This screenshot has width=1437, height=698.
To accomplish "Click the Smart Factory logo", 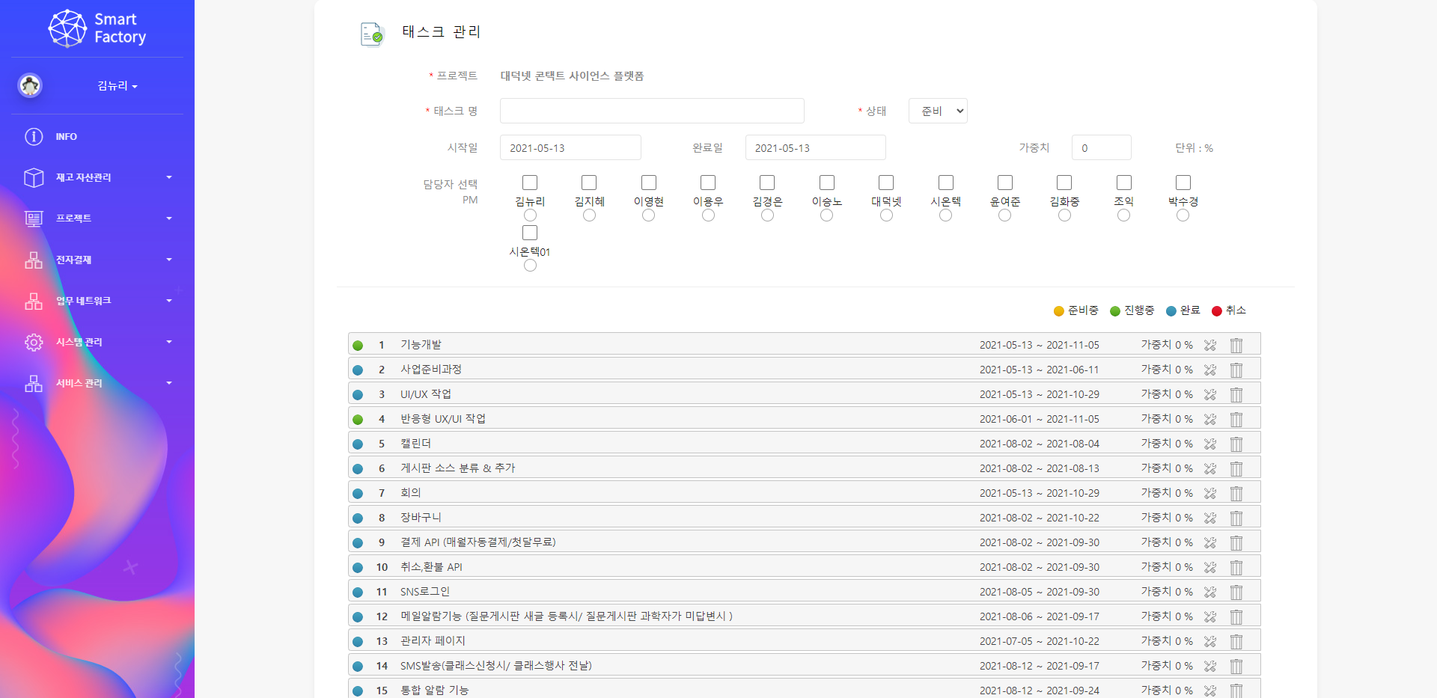I will 97,28.
